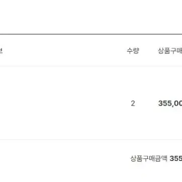Select the bold 355,00 price in the product row

tap(170, 104)
